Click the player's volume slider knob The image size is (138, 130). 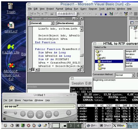point(15,113)
